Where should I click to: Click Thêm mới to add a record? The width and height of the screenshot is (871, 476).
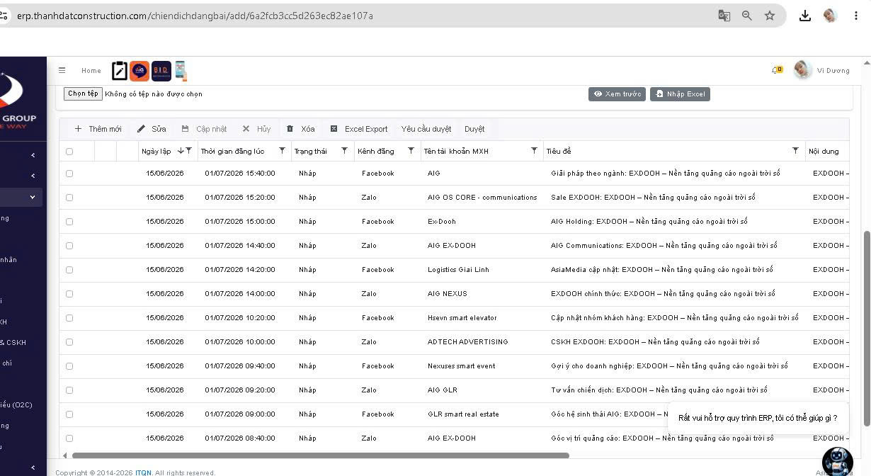coord(98,129)
